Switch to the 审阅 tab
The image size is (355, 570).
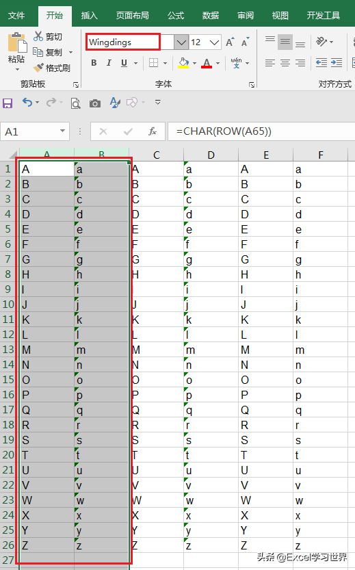point(246,16)
